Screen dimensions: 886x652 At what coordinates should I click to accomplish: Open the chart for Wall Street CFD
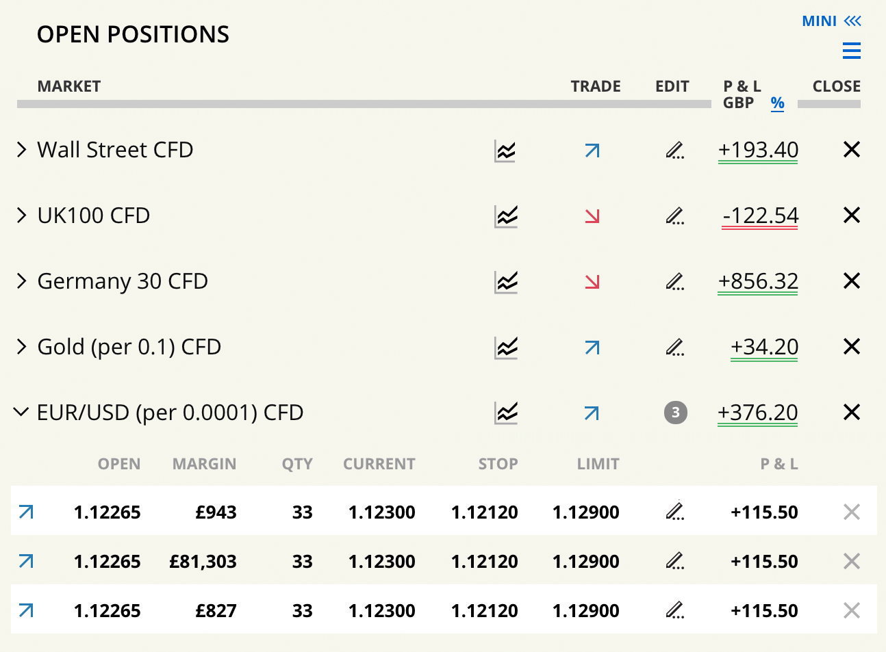[506, 151]
